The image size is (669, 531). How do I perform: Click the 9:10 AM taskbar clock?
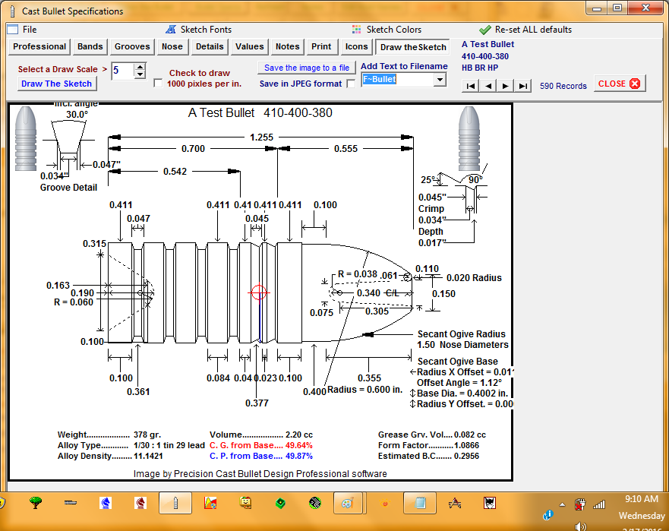click(x=642, y=498)
